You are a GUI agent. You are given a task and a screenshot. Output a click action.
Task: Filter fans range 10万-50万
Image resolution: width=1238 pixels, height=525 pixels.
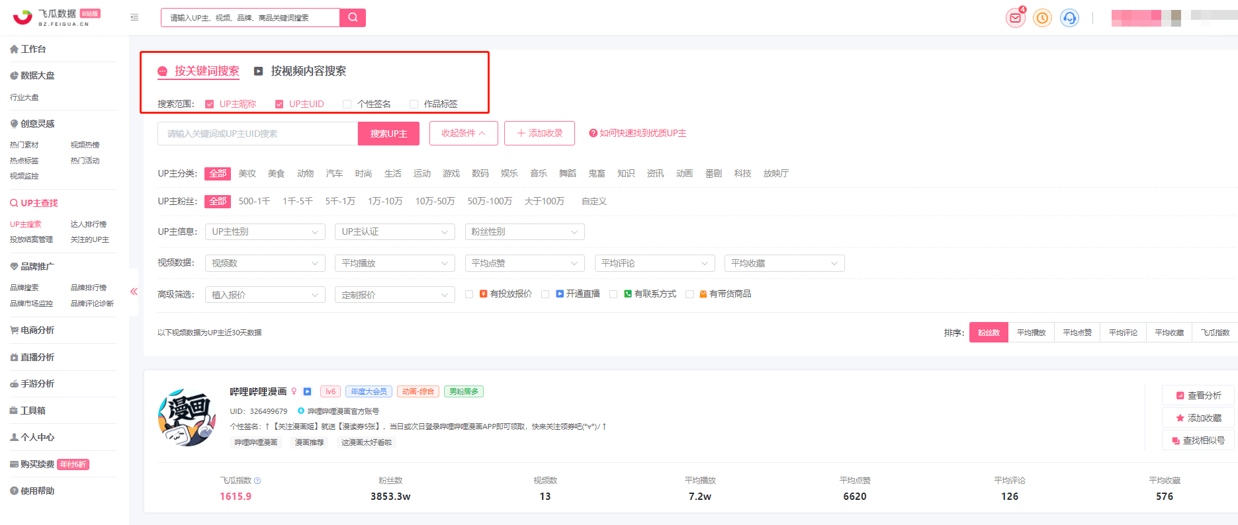pyautogui.click(x=435, y=201)
